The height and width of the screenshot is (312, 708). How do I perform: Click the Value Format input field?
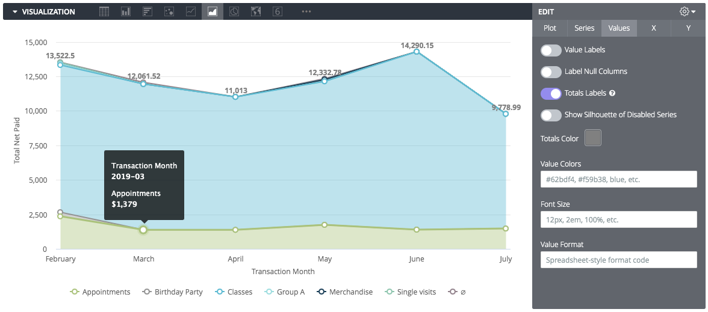[618, 260]
